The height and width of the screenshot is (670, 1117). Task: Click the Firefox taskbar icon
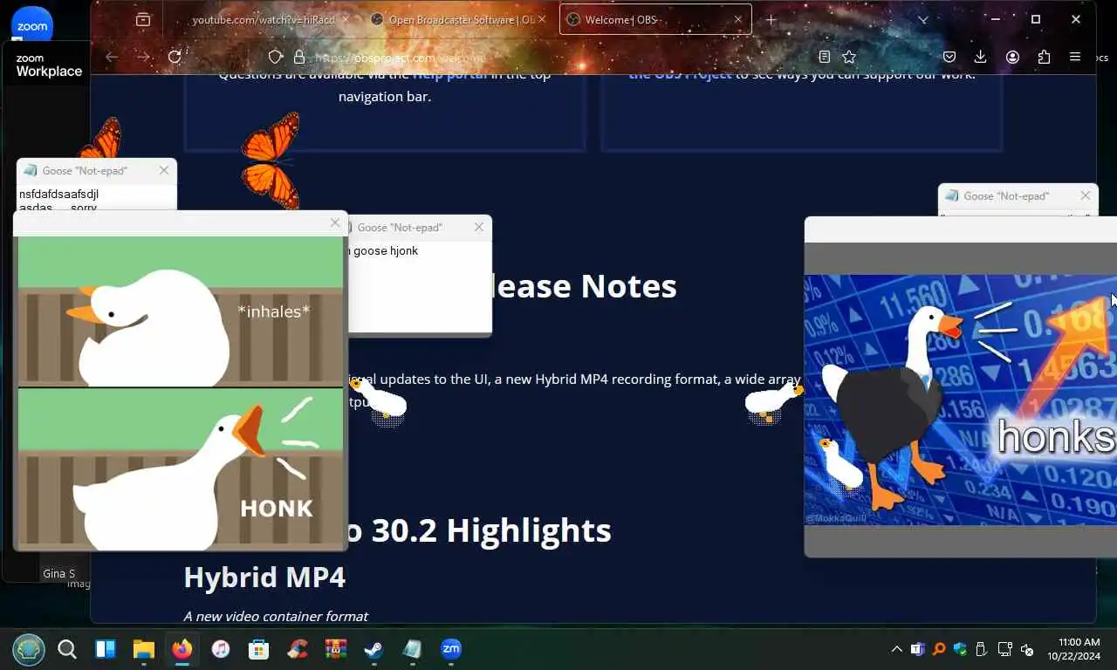point(182,649)
